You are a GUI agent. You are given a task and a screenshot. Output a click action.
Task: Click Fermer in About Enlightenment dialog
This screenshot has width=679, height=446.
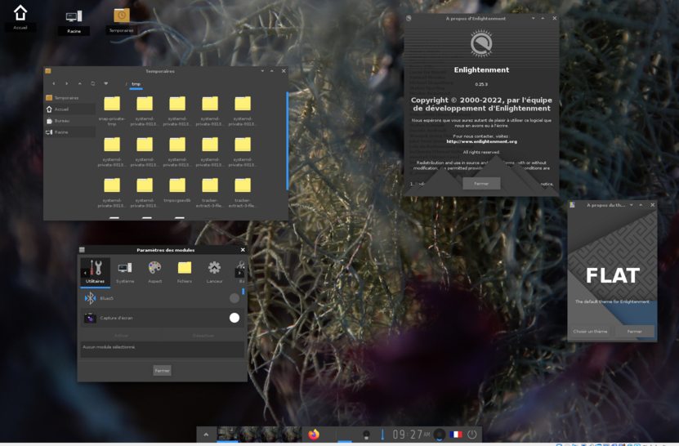(x=481, y=184)
